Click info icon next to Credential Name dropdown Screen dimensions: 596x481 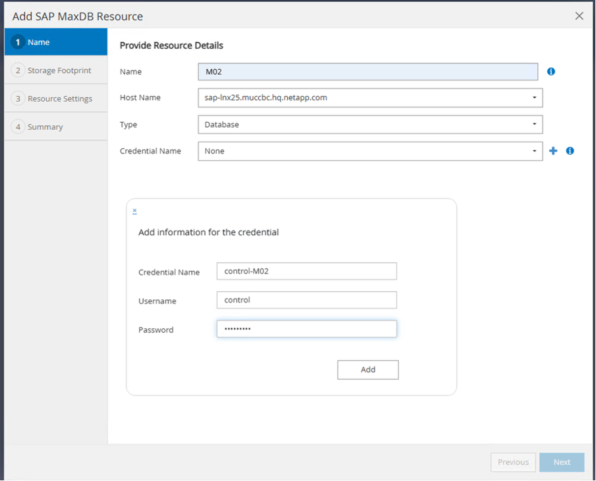pyautogui.click(x=570, y=151)
